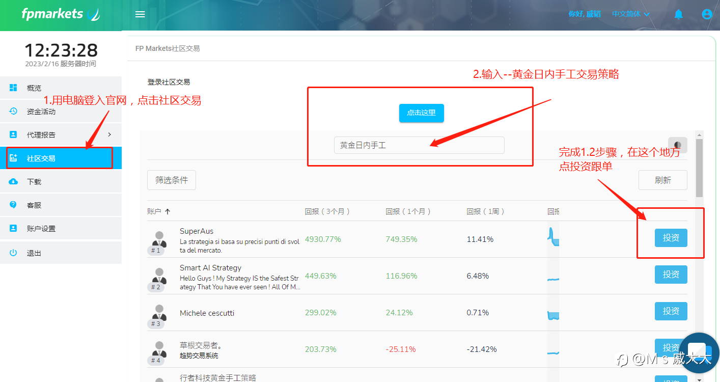The image size is (720, 382).
Task: Open the hamburger menu icon
Action: click(x=140, y=14)
